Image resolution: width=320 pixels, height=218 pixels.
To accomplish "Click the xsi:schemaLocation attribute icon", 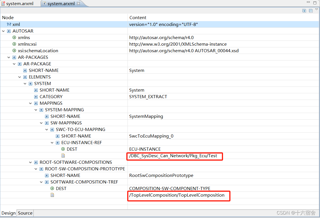I will tap(14, 51).
